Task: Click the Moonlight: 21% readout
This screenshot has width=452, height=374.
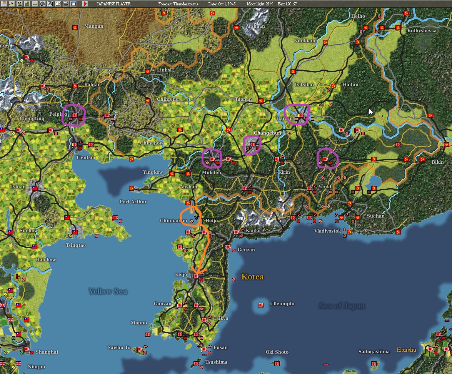Action: (x=260, y=4)
